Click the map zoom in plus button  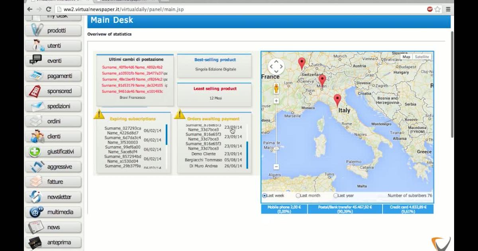click(x=276, y=101)
